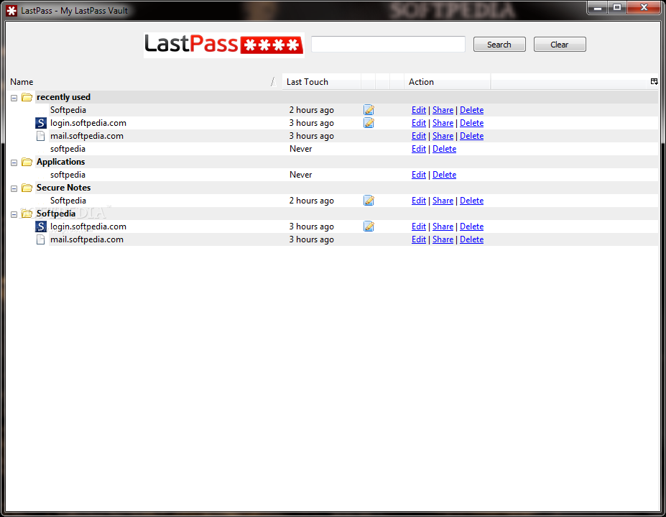Share Softpedia entry in recently used
This screenshot has height=517, width=666.
[443, 110]
